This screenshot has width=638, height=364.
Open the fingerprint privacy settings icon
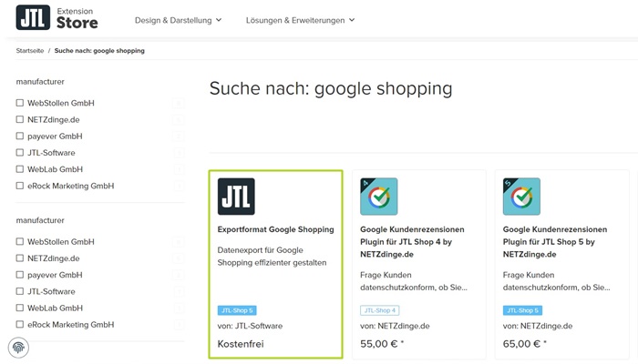[18, 348]
